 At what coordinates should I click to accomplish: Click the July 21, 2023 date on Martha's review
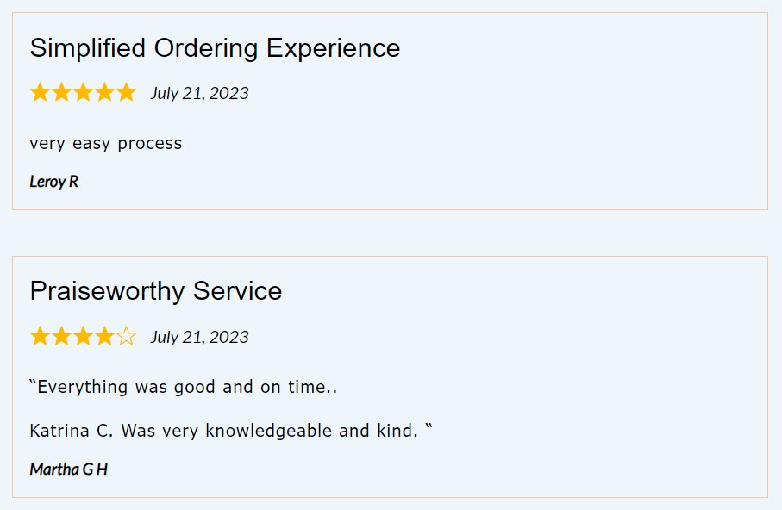point(199,337)
